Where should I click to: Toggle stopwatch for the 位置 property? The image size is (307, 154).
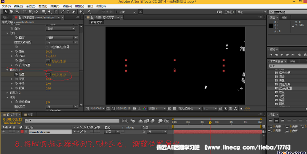[16, 74]
